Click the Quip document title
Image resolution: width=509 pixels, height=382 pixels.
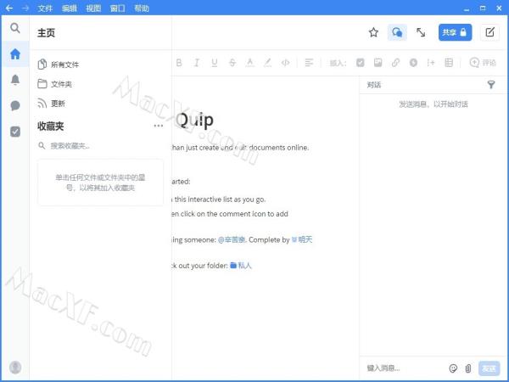coord(195,121)
